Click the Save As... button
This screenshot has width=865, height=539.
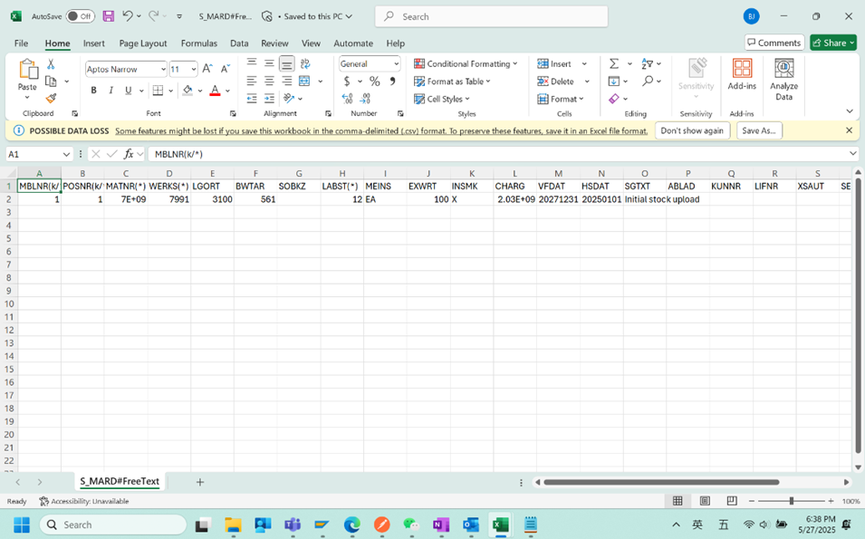tap(758, 130)
